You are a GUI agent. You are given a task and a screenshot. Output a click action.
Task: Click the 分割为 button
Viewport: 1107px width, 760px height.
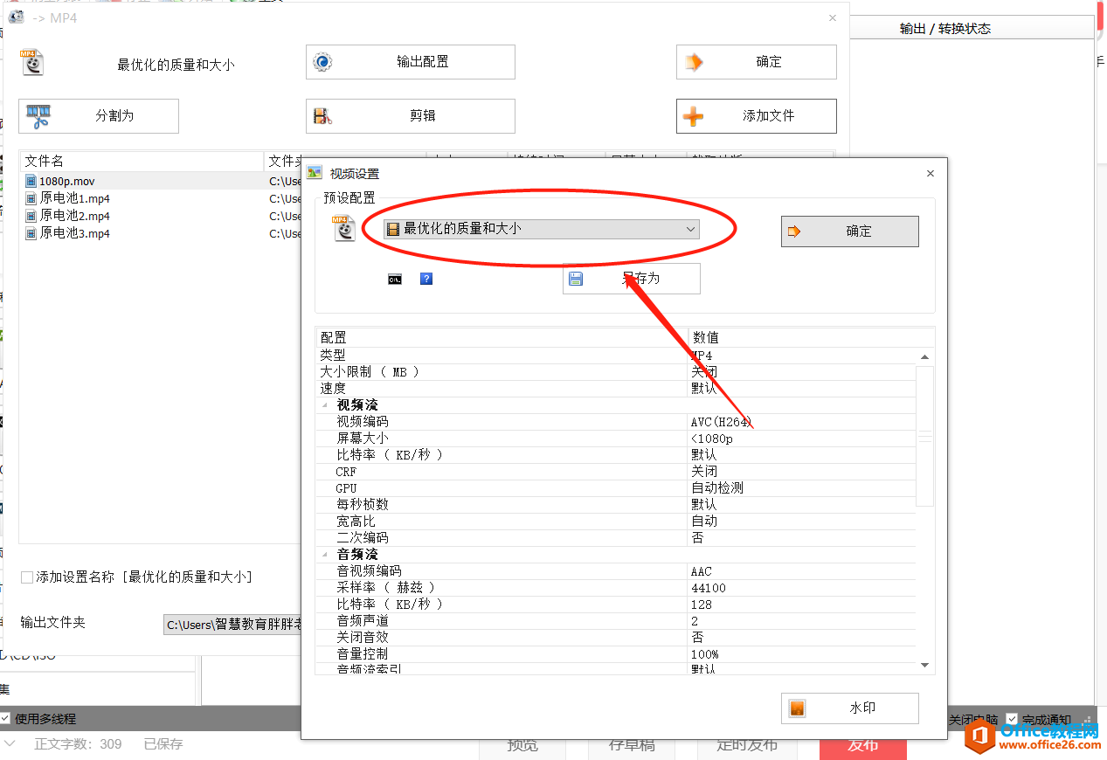coord(99,116)
